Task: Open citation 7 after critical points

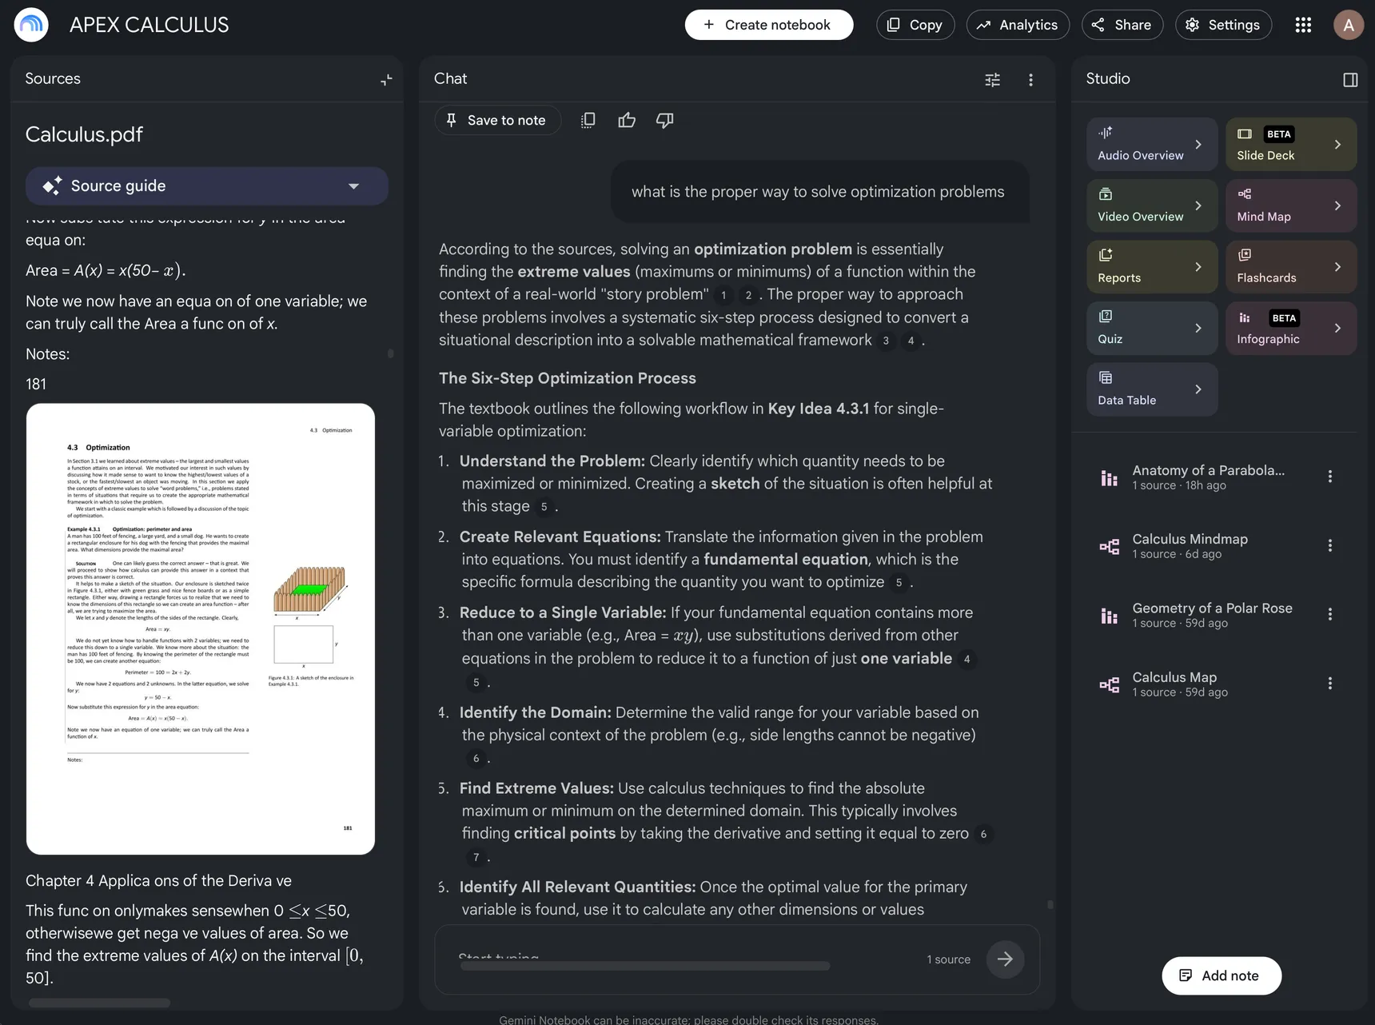Action: click(x=476, y=857)
